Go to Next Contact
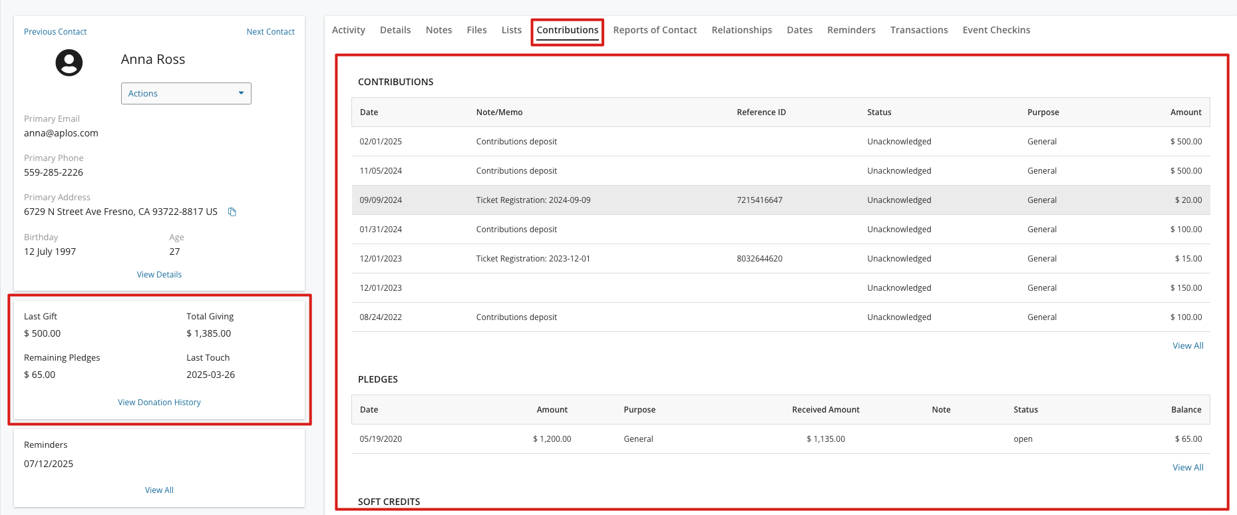1237x515 pixels. click(271, 32)
